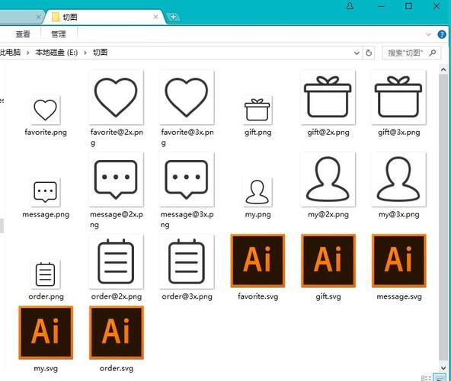
Task: Select the gift@2x.png gift box thumbnail
Action: coord(328,98)
